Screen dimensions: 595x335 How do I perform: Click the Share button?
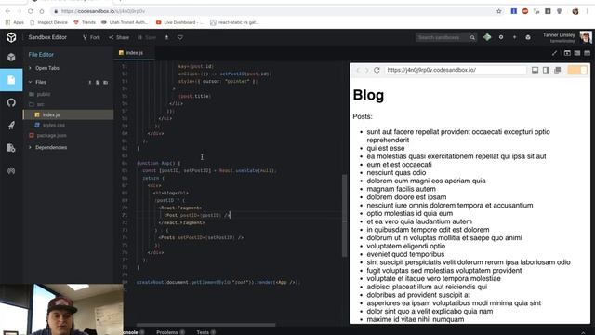119,37
